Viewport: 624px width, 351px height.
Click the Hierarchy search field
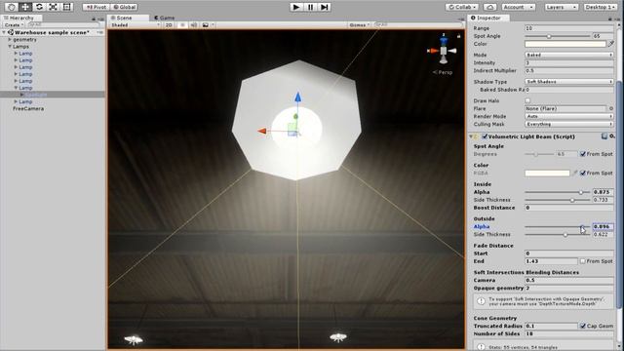(x=63, y=24)
